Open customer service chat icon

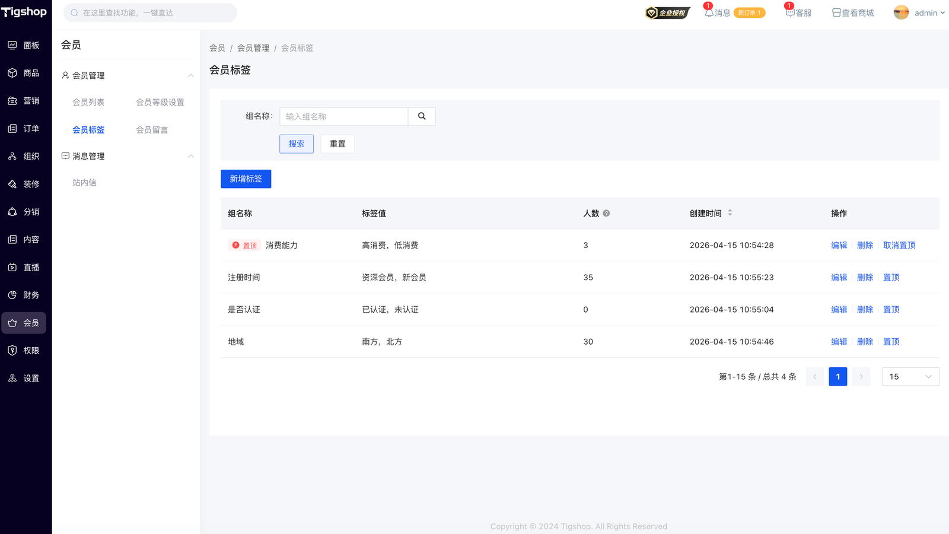point(790,12)
